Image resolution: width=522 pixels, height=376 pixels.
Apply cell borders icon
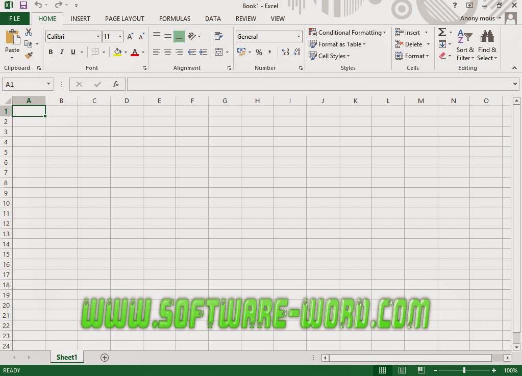click(95, 52)
